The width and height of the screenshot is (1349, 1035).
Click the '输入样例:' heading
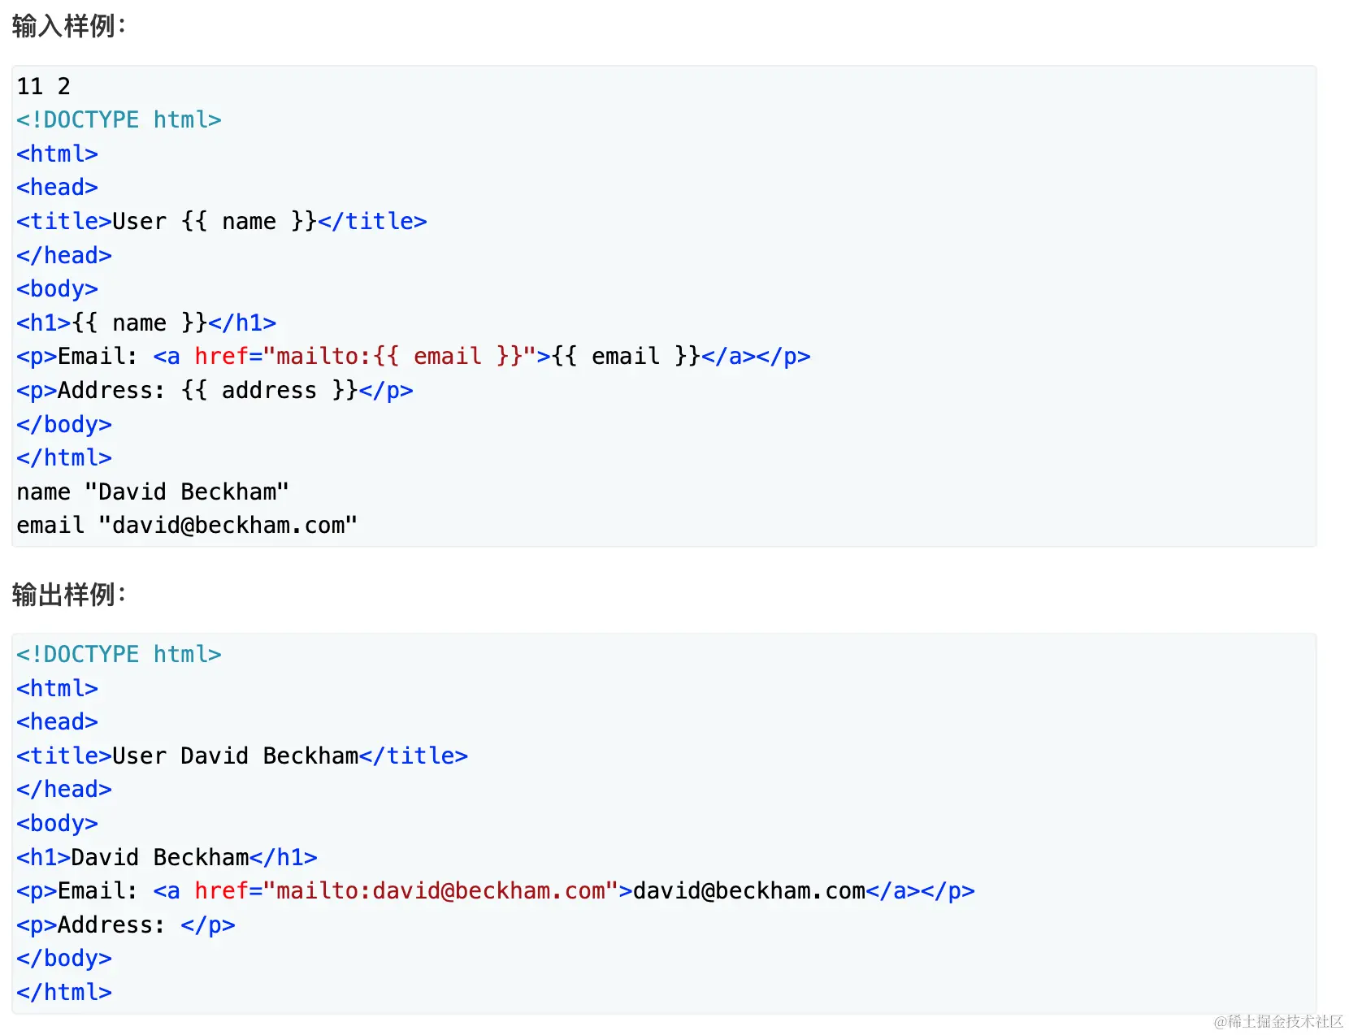coord(69,26)
